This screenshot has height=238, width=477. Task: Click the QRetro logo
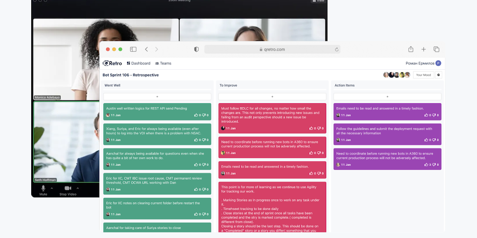[112, 63]
